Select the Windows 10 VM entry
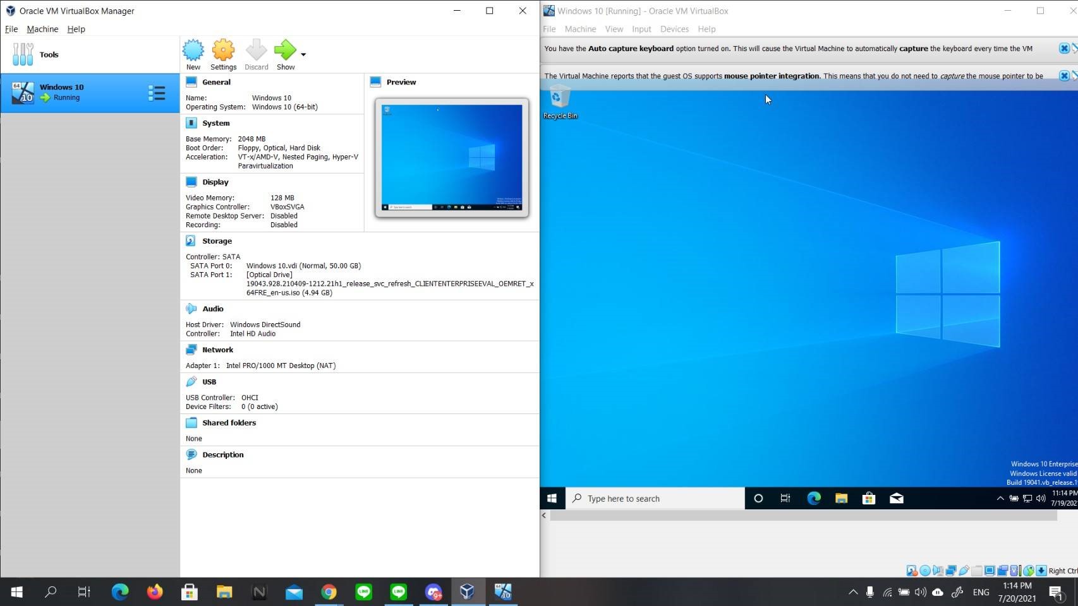This screenshot has width=1078, height=606. click(x=90, y=93)
